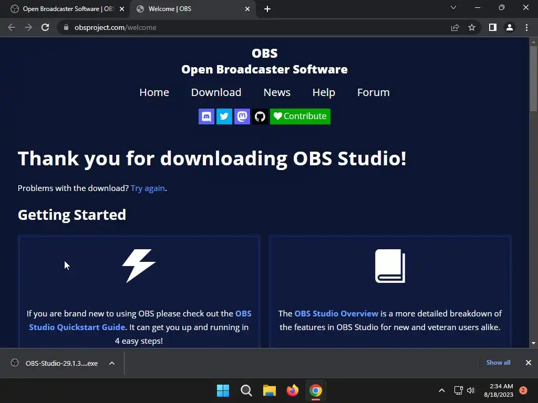Open the tab search dropdown arrow
This screenshot has height=403, width=538.
coord(453,7)
